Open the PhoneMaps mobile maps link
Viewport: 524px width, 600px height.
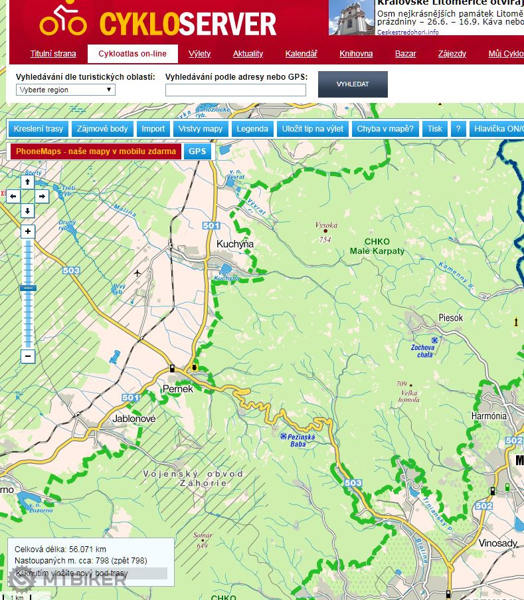click(96, 151)
